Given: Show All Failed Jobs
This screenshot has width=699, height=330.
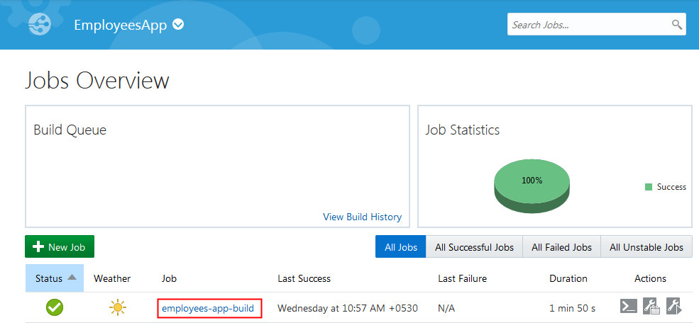Looking at the screenshot, I should pos(561,247).
